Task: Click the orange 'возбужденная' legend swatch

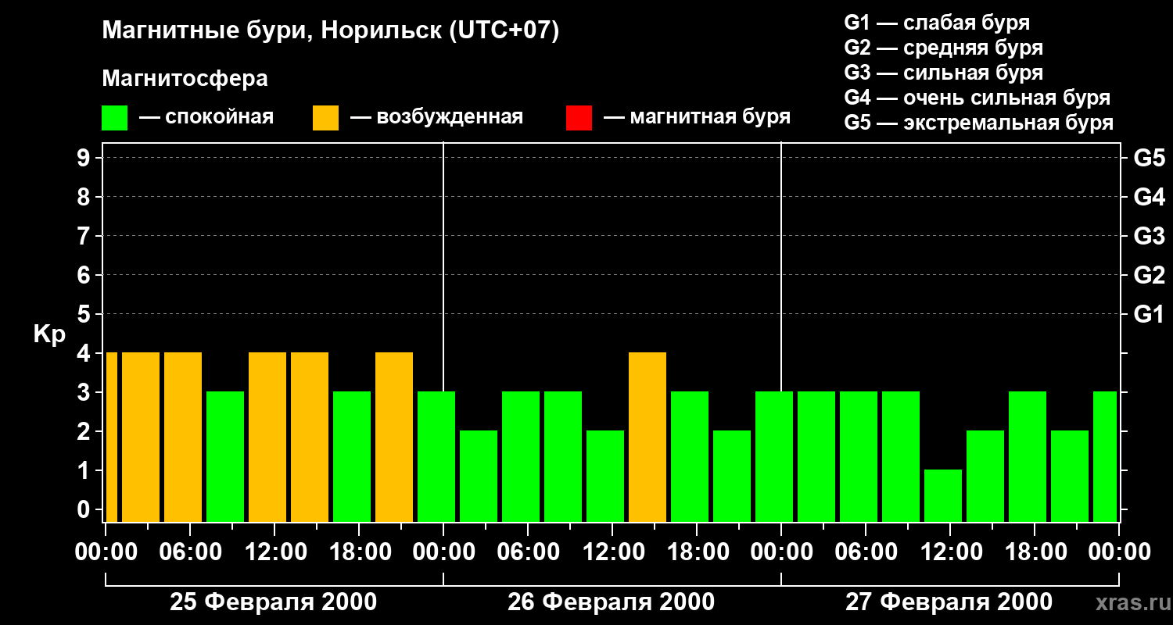Action: coord(325,118)
